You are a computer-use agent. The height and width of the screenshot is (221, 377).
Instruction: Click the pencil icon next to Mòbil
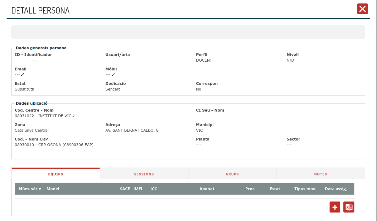click(113, 75)
